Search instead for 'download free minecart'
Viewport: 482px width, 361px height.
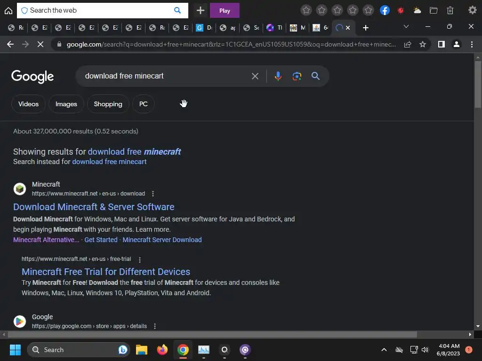tap(109, 162)
